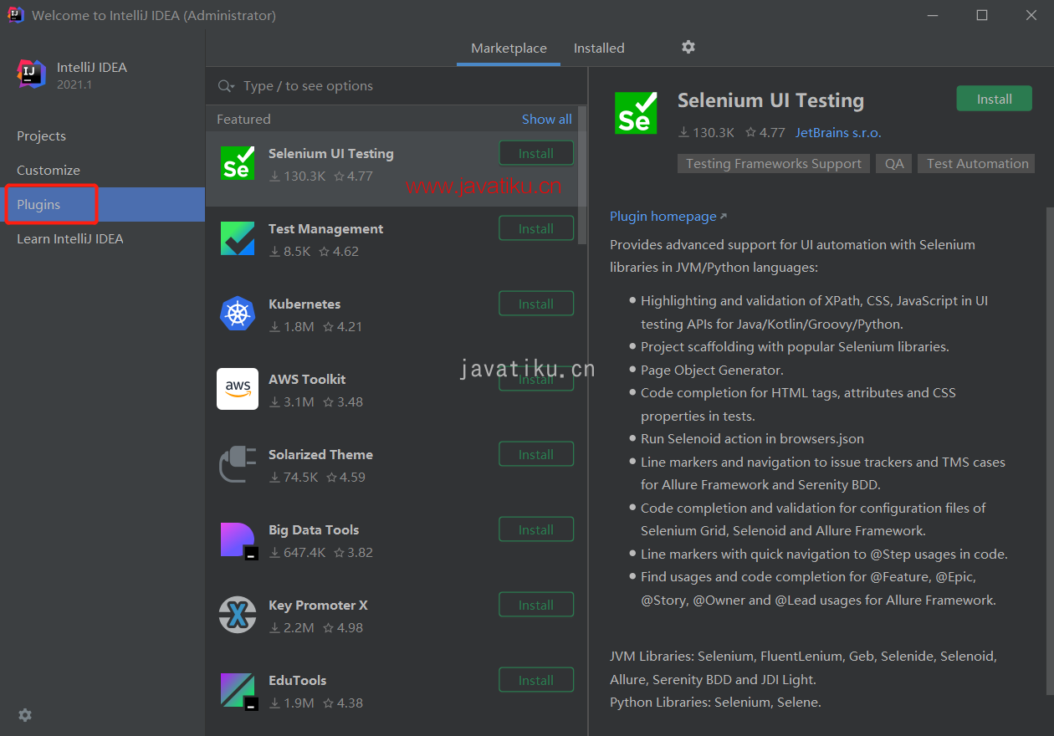The image size is (1054, 736).
Task: Open the plugin settings gear beside Installed tab
Action: [688, 47]
